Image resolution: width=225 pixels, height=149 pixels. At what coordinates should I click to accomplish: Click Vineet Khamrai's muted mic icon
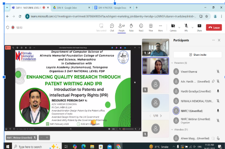(x=218, y=72)
